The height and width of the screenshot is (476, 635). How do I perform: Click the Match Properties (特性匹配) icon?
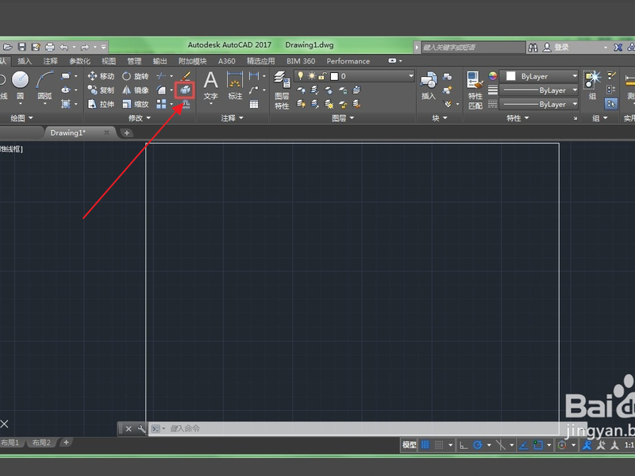point(475,90)
